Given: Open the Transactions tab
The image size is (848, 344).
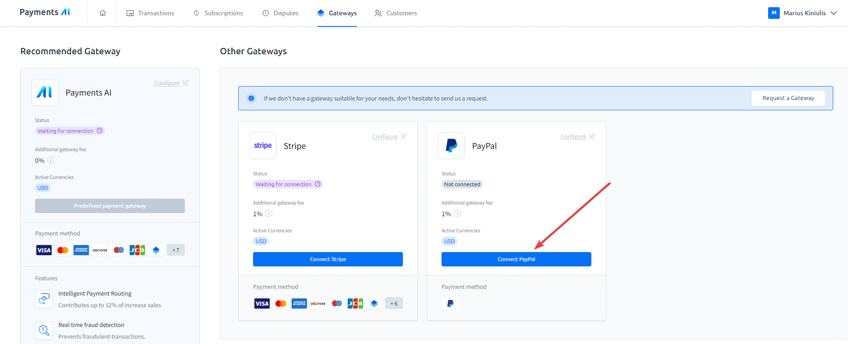Looking at the screenshot, I should (x=150, y=13).
